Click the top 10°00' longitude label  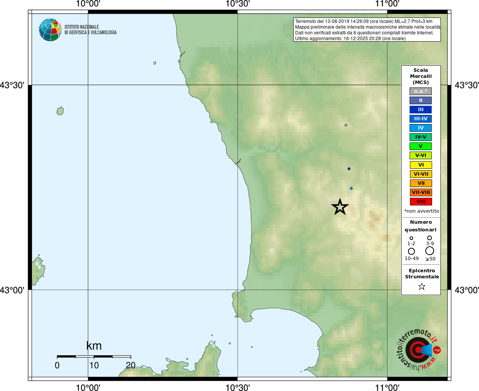click(x=88, y=4)
